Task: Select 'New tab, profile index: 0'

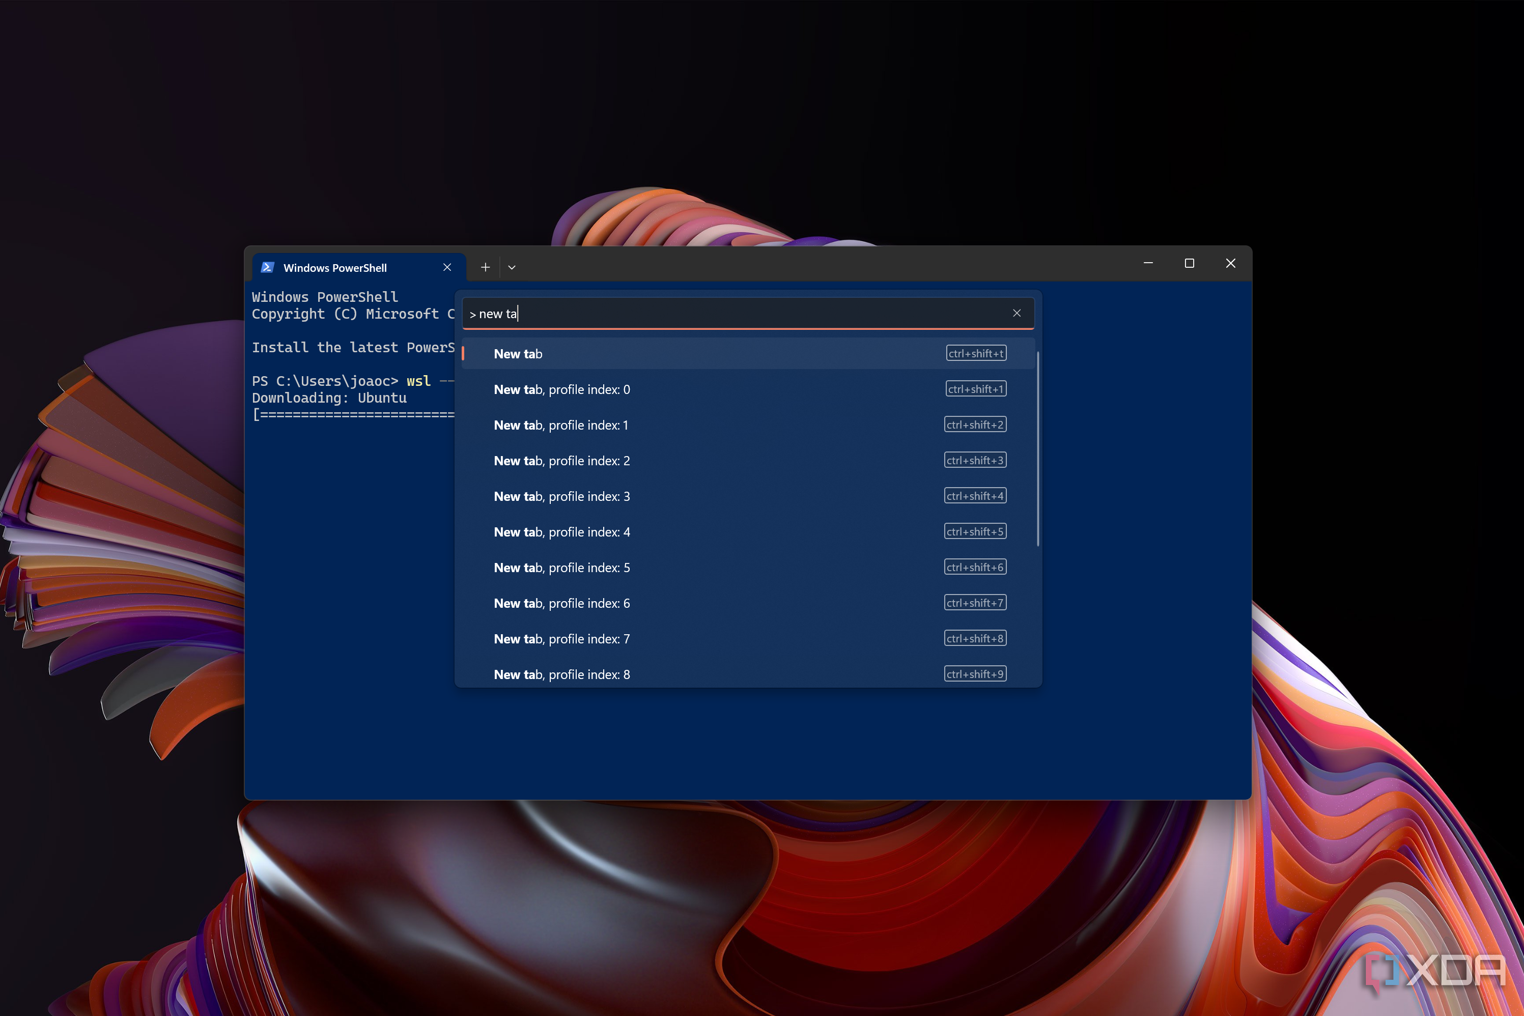Action: pyautogui.click(x=748, y=389)
